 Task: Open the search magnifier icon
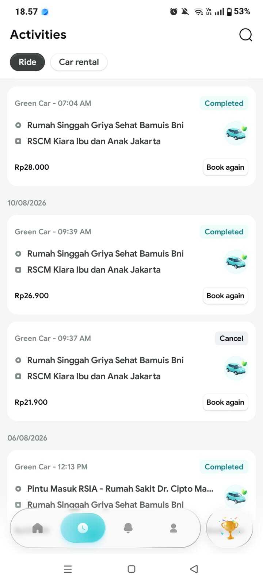[x=245, y=35]
